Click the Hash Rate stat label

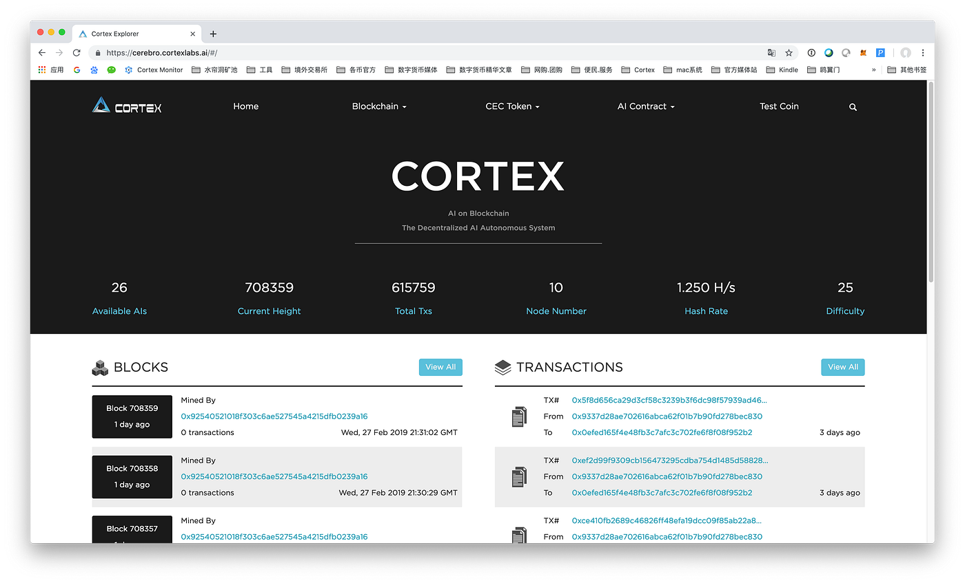pyautogui.click(x=706, y=311)
